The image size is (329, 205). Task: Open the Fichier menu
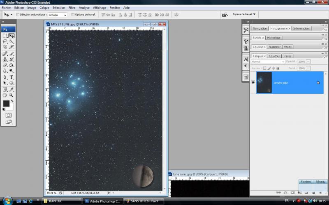6,7
